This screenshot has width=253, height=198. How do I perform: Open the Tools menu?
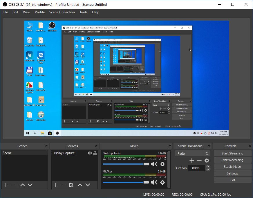point(83,12)
